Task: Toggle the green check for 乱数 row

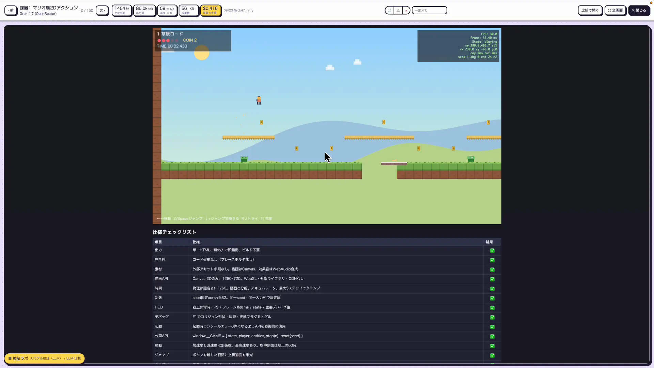Action: [492, 298]
